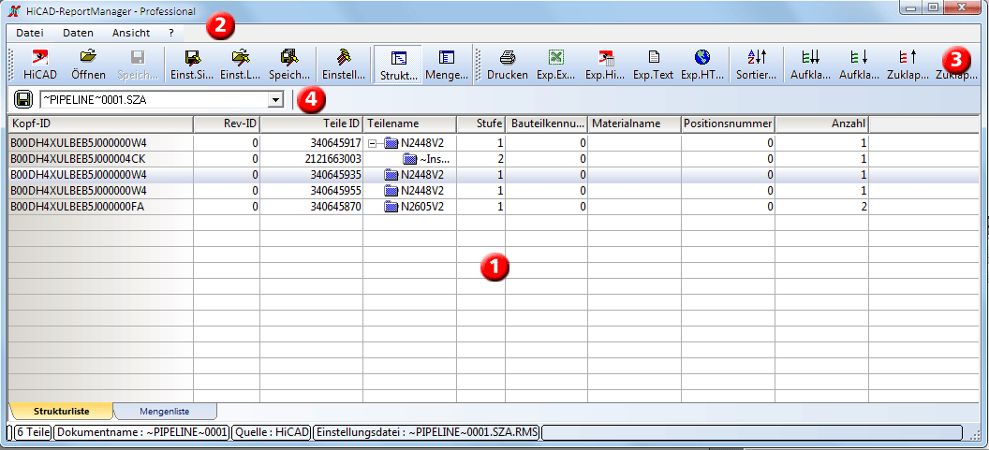Open the Datei menu
The height and width of the screenshot is (450, 989).
point(30,33)
